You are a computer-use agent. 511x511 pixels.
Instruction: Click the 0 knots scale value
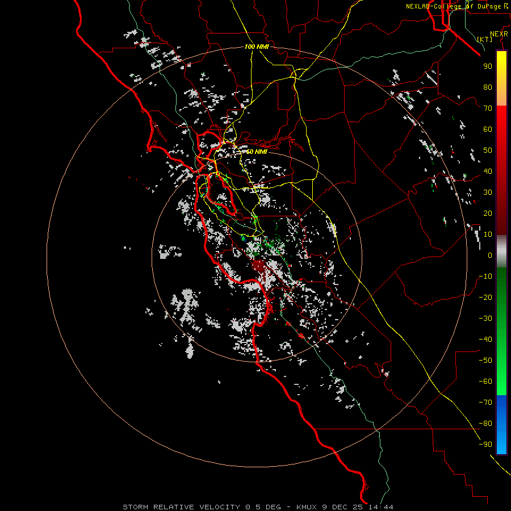490,255
